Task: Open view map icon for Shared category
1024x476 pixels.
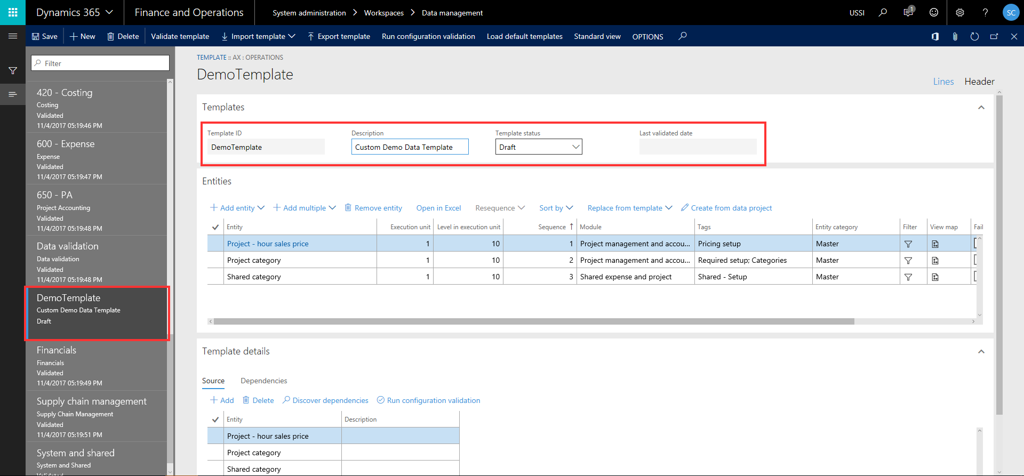Action: tap(935, 277)
